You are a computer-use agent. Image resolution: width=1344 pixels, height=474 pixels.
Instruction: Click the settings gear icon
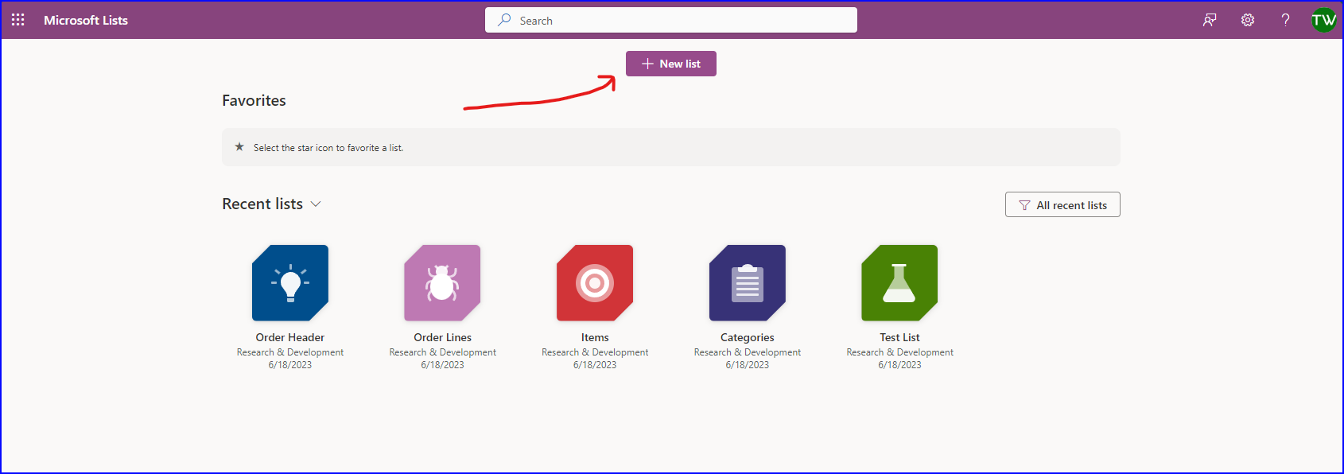(1248, 20)
